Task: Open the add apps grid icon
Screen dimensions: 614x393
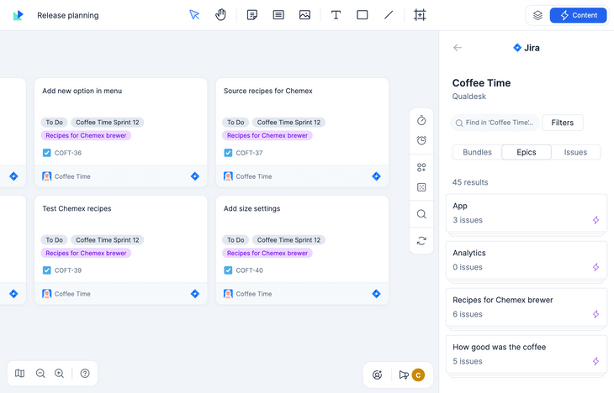Action: click(x=421, y=167)
